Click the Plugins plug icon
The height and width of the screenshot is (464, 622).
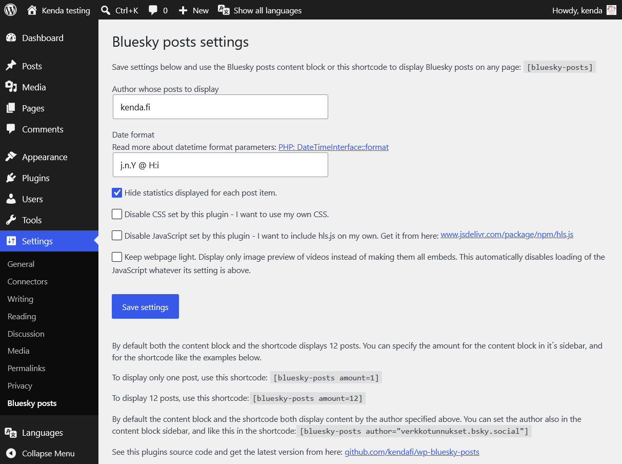point(11,178)
